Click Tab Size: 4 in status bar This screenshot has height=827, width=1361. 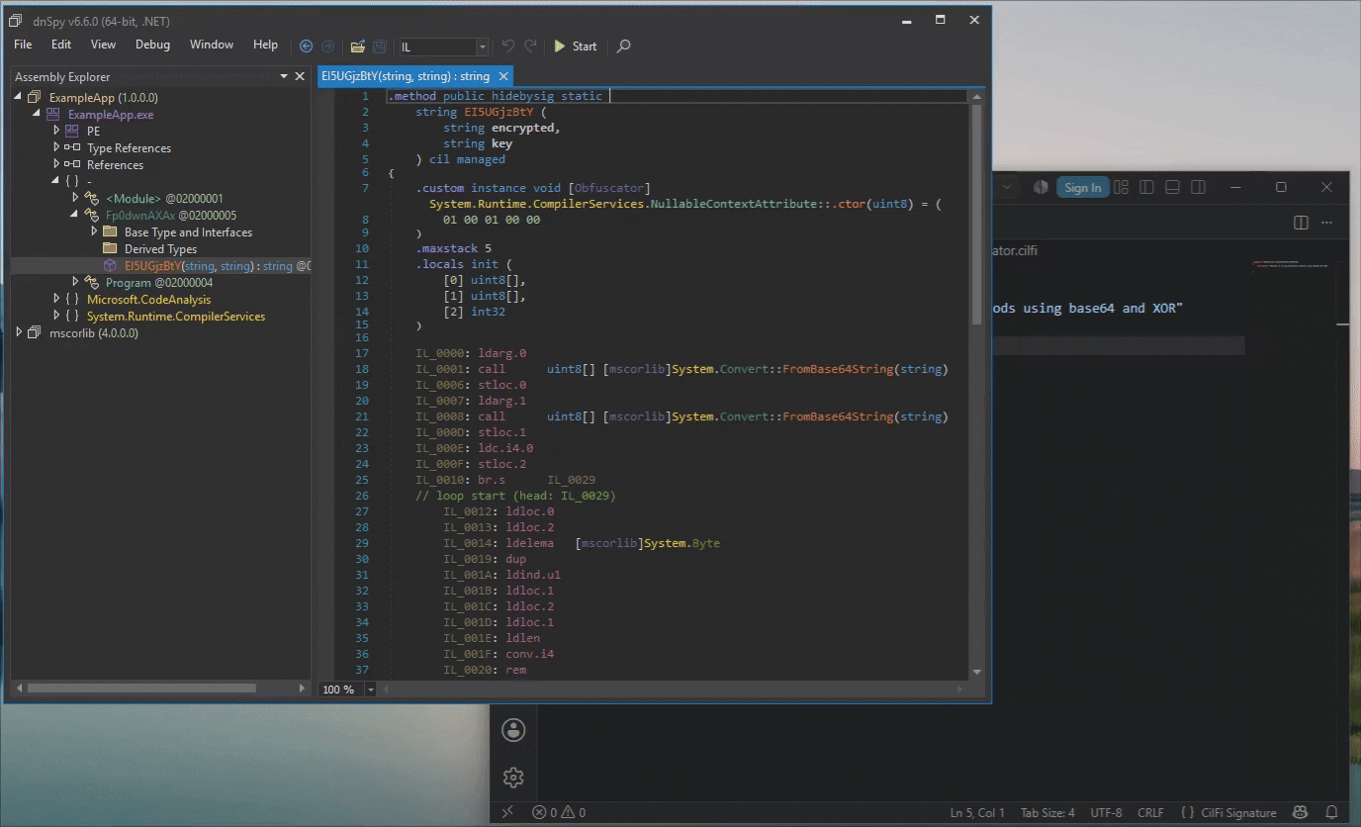(x=1046, y=812)
